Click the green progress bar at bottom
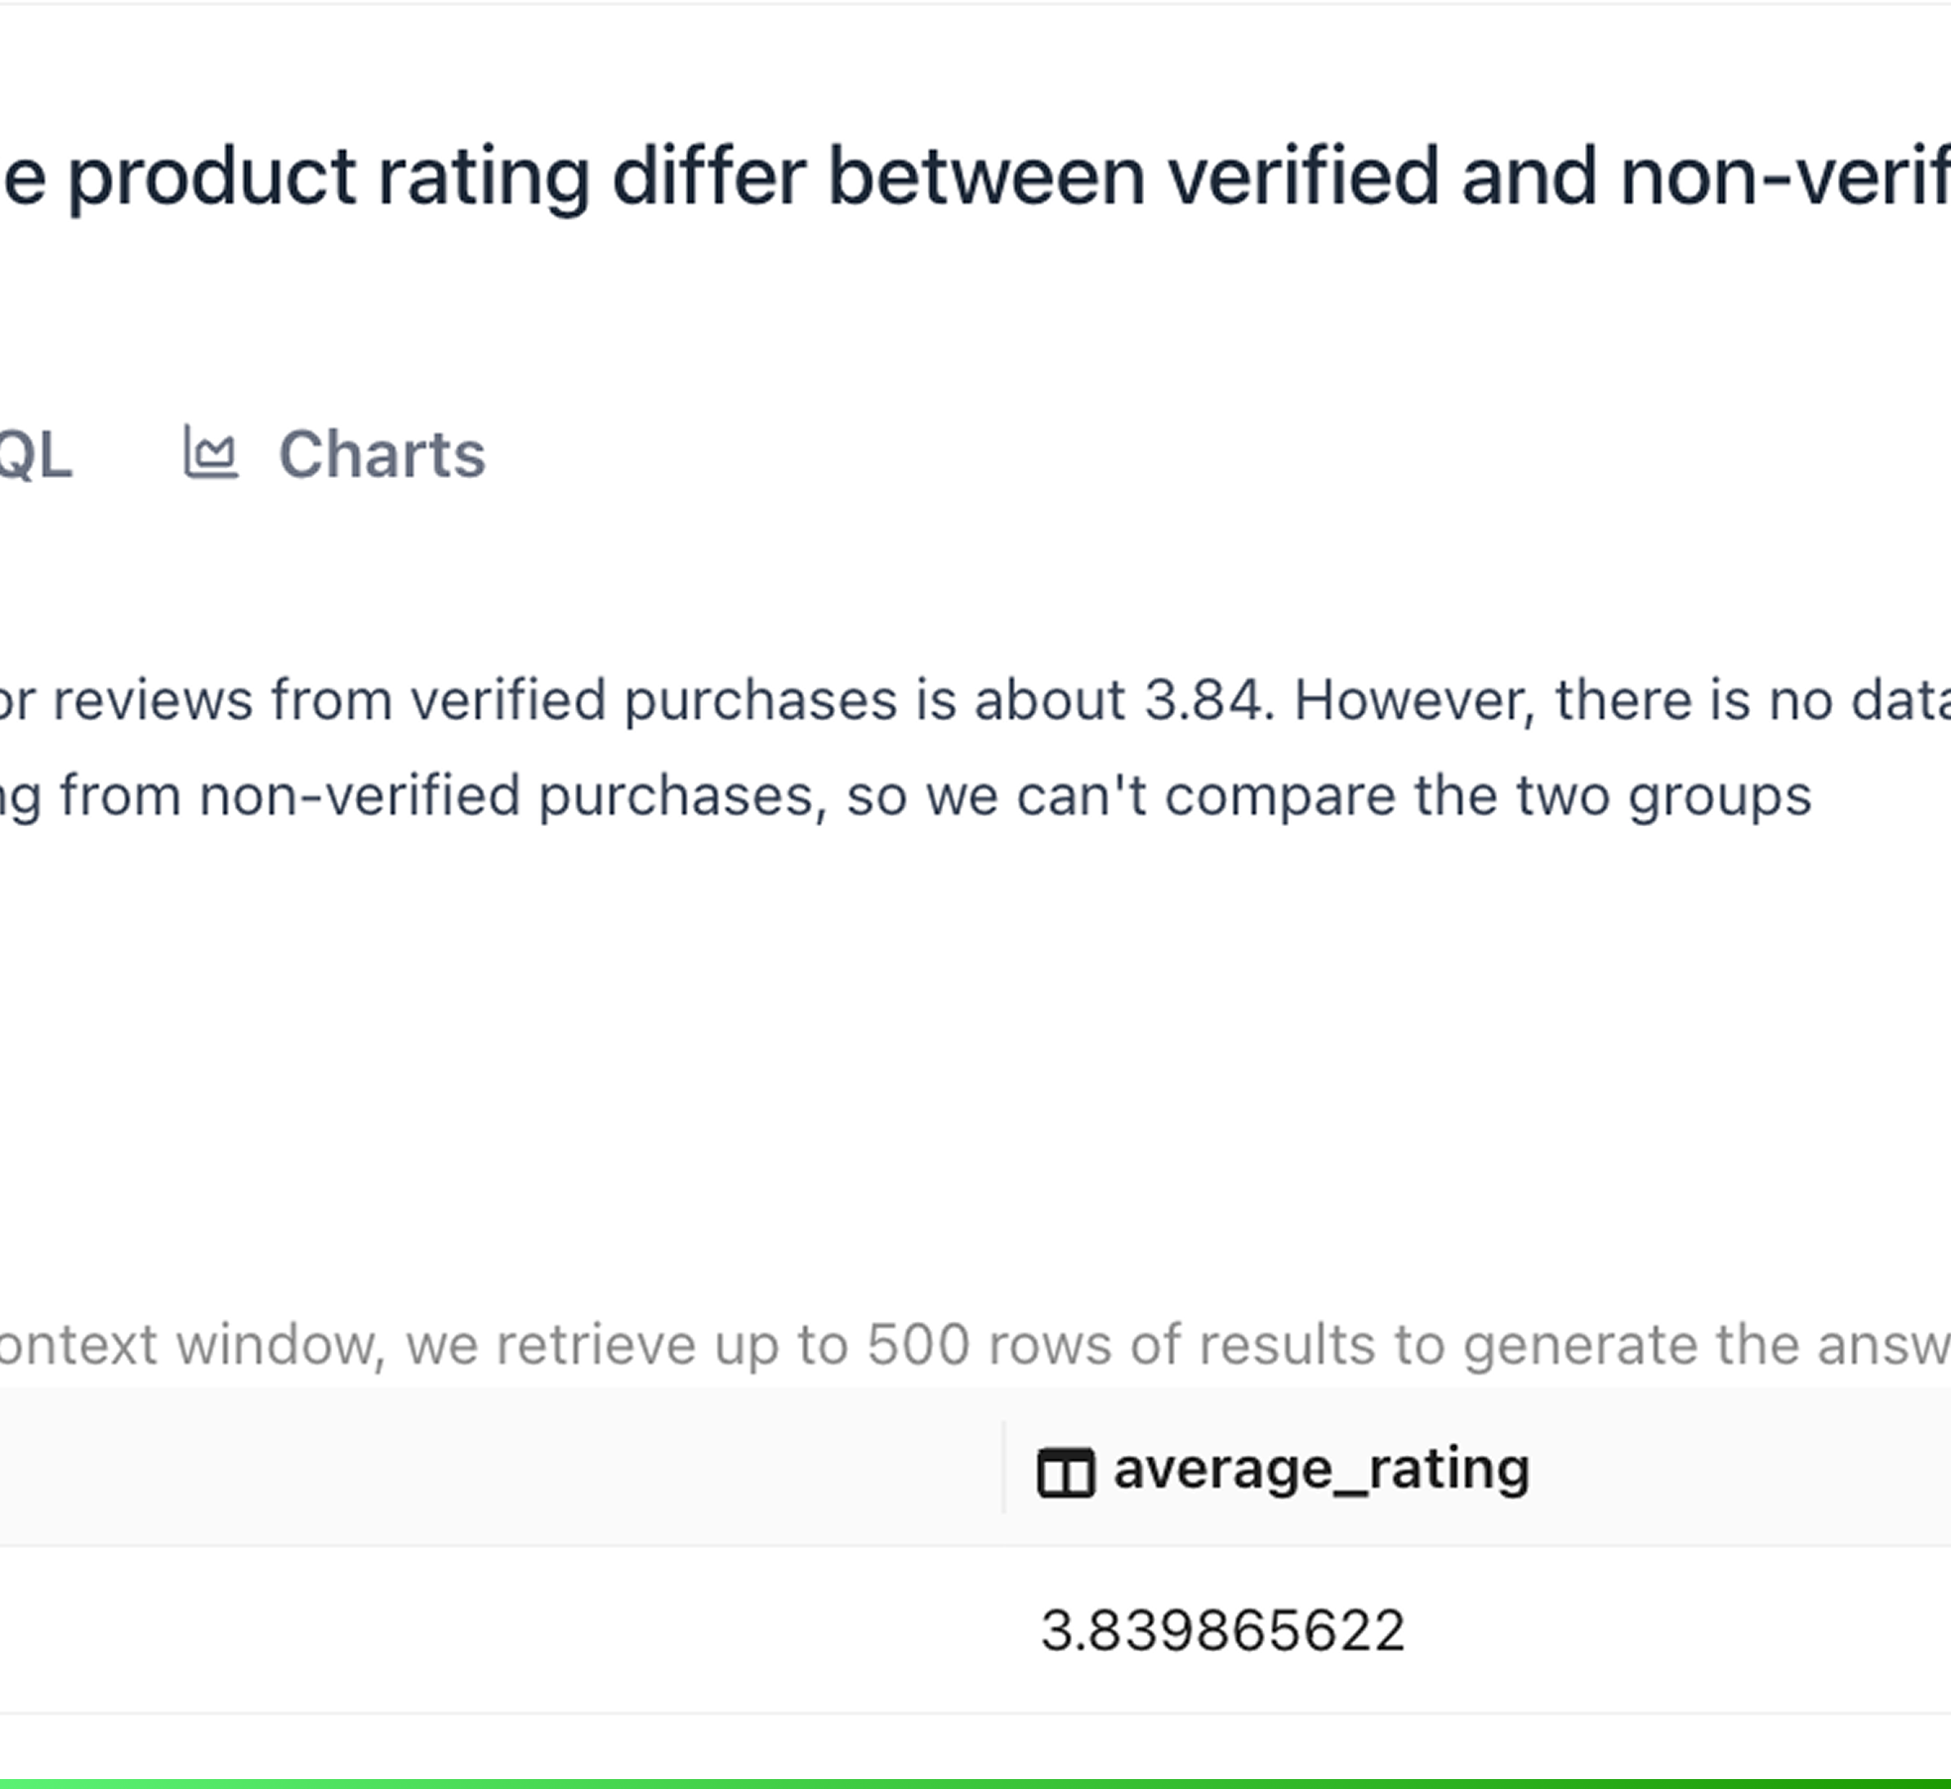Image resolution: width=1951 pixels, height=1789 pixels. 975,1783
